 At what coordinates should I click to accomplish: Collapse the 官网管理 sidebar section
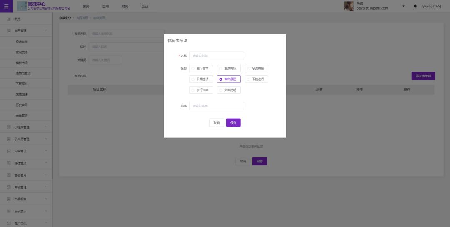[46, 30]
